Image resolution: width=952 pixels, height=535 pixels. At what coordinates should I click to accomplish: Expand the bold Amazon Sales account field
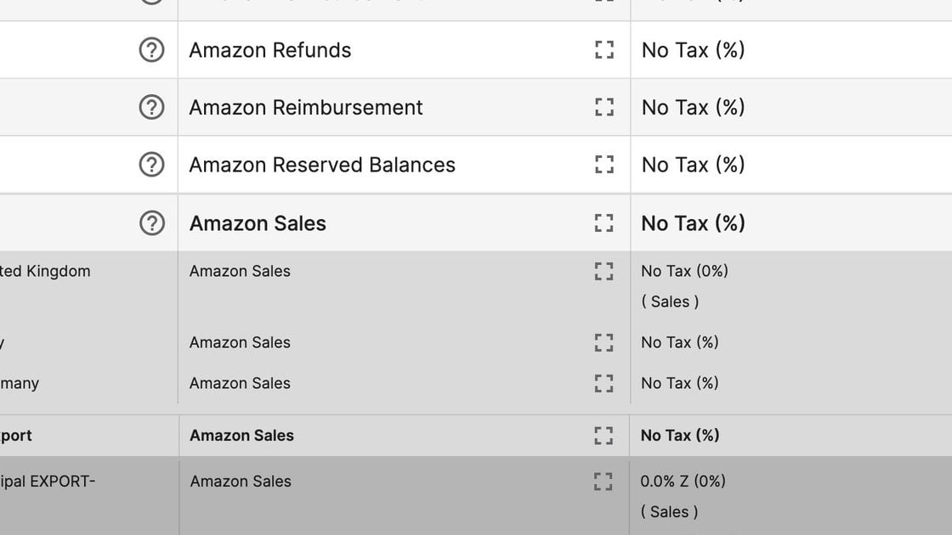[x=604, y=223]
